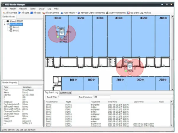Click room 101 label on the map
178x133 pixels.
click(73, 80)
